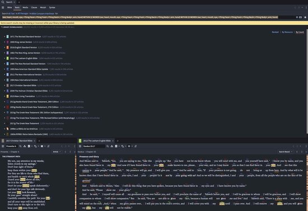
Task: Open the search settings gear icon
Action: point(297,17)
